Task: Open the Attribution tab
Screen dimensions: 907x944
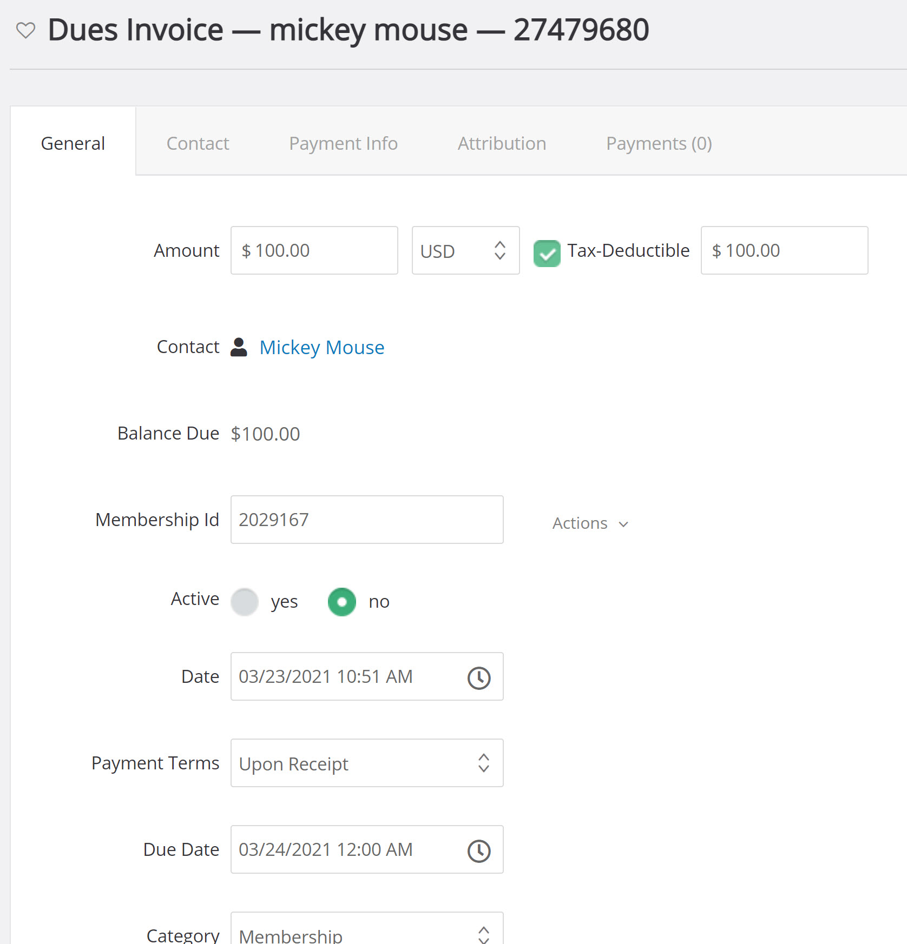Action: (502, 143)
